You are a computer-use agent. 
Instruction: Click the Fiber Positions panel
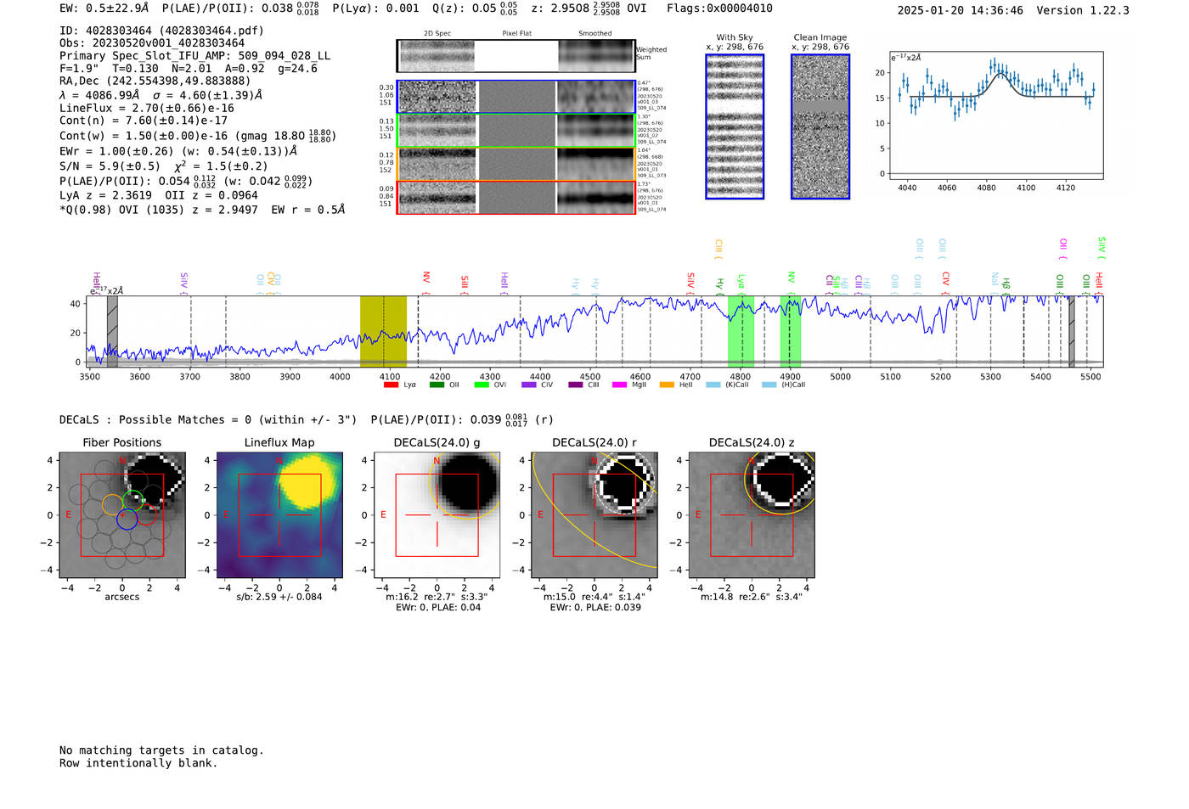[x=122, y=515]
